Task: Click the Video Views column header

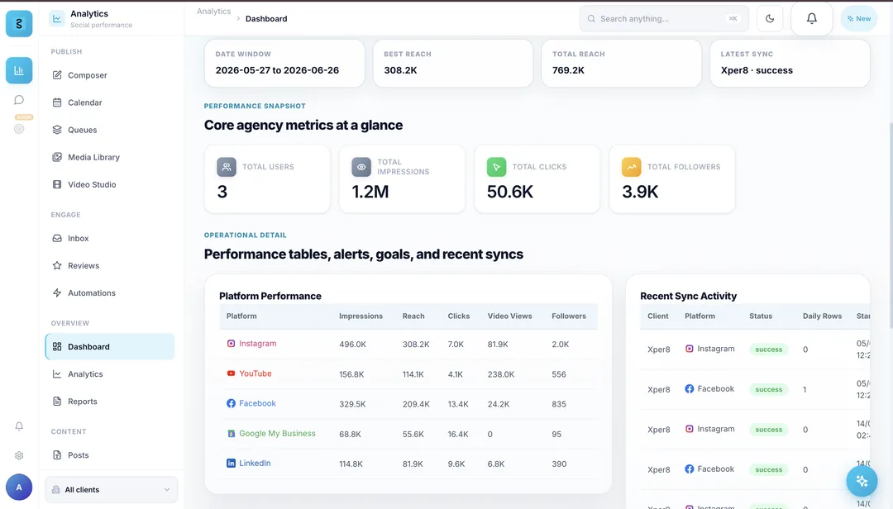Action: (x=509, y=316)
